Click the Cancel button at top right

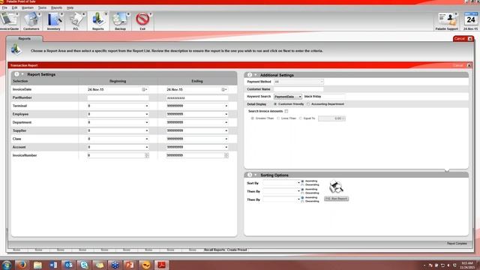[463, 38]
